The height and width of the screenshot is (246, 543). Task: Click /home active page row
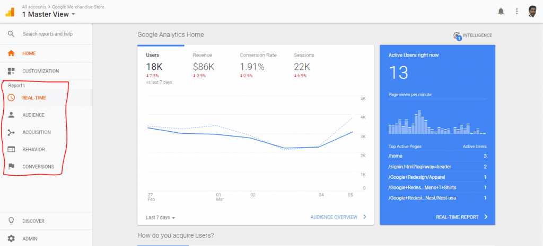pyautogui.click(x=437, y=156)
